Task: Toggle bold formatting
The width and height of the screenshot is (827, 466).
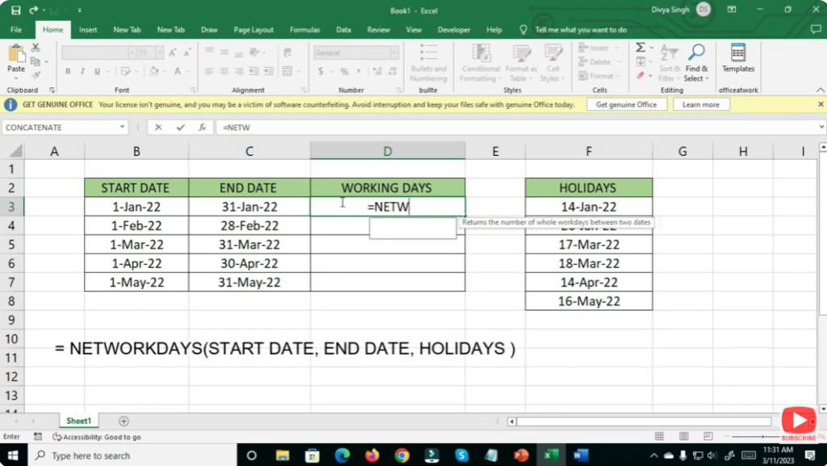Action: 68,71
